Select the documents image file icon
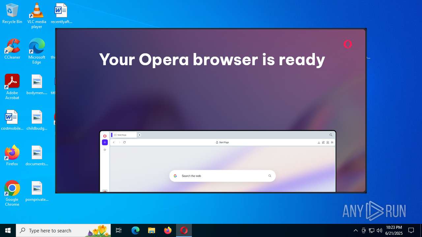This screenshot has height=237, width=422. tap(37, 156)
